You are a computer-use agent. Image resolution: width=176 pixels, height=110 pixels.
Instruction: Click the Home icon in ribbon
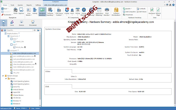pos(15,11)
